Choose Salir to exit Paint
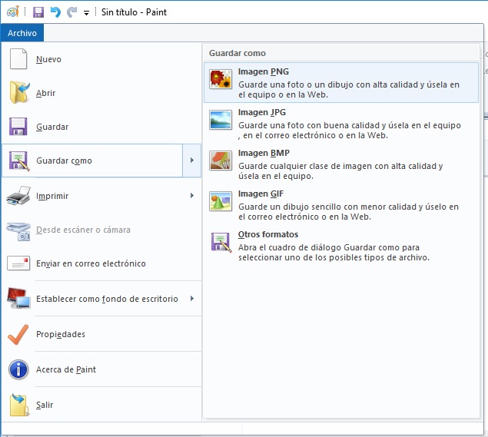Image resolution: width=488 pixels, height=437 pixels. pyautogui.click(x=101, y=405)
